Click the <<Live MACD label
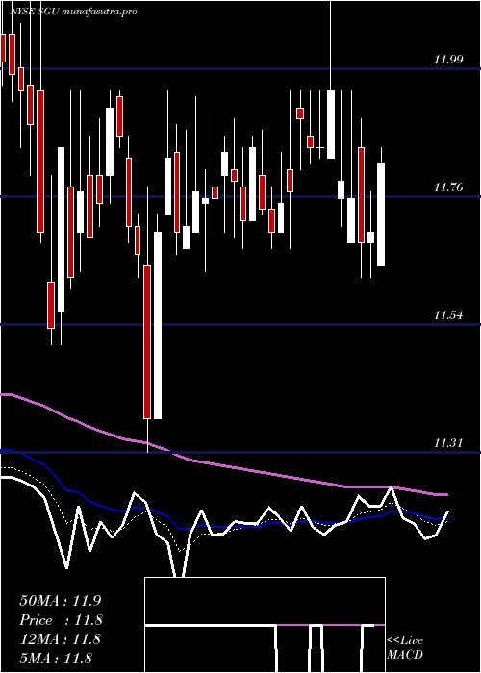The width and height of the screenshot is (481, 673). tap(405, 648)
